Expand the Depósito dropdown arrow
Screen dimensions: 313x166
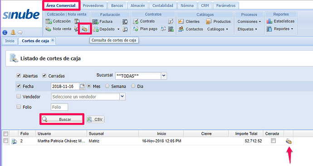(118, 29)
